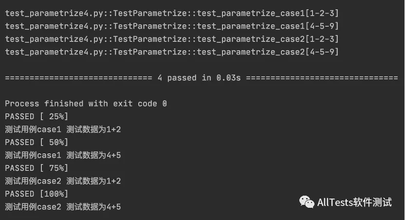Screen dimensions: 405x220
Task: Click the '测试用例case2 测试数据为1+2' output line
Action: point(63,181)
